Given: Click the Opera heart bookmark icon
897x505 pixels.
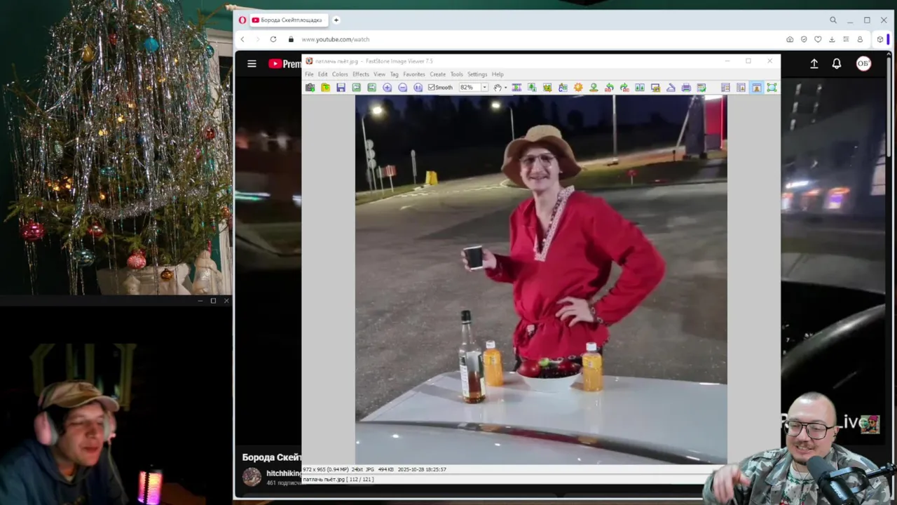Looking at the screenshot, I should [x=818, y=39].
